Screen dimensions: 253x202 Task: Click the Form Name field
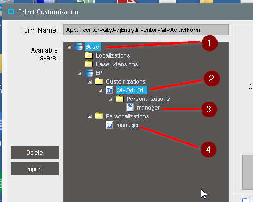tap(146, 30)
